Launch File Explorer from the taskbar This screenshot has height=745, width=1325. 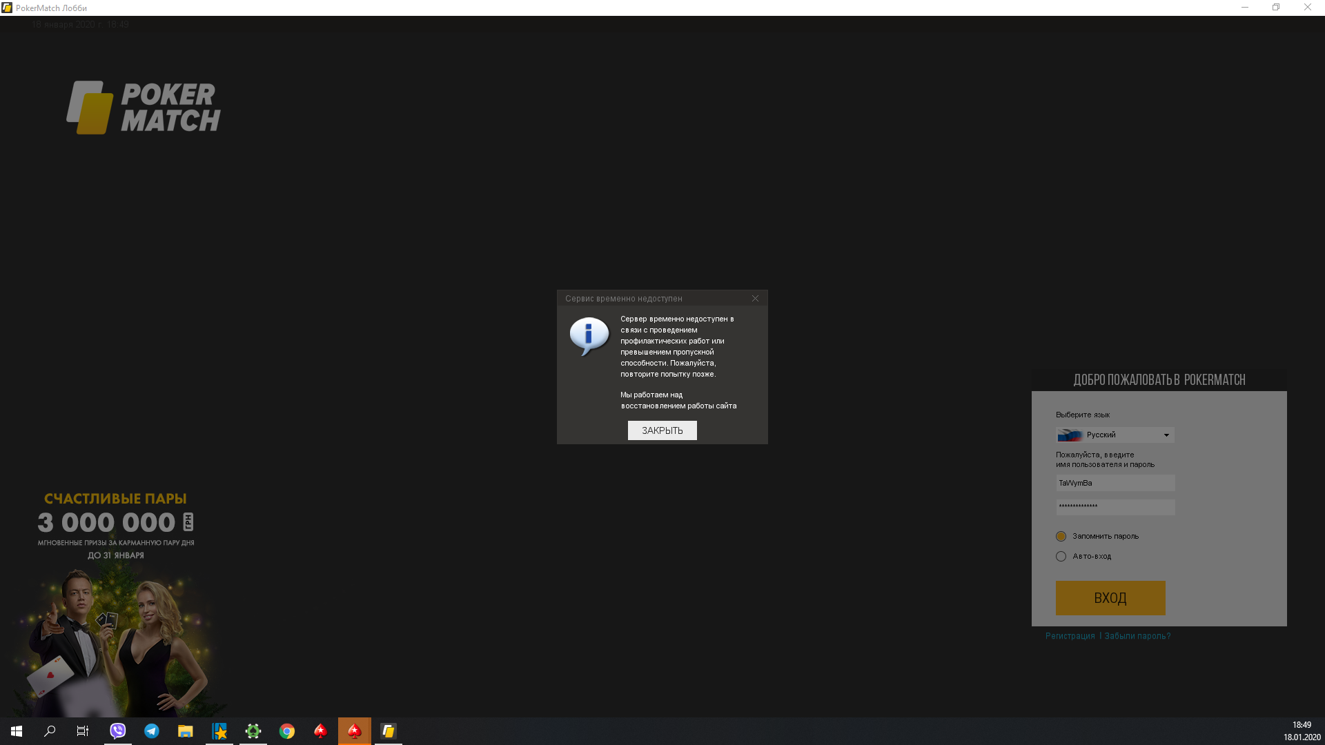[186, 731]
